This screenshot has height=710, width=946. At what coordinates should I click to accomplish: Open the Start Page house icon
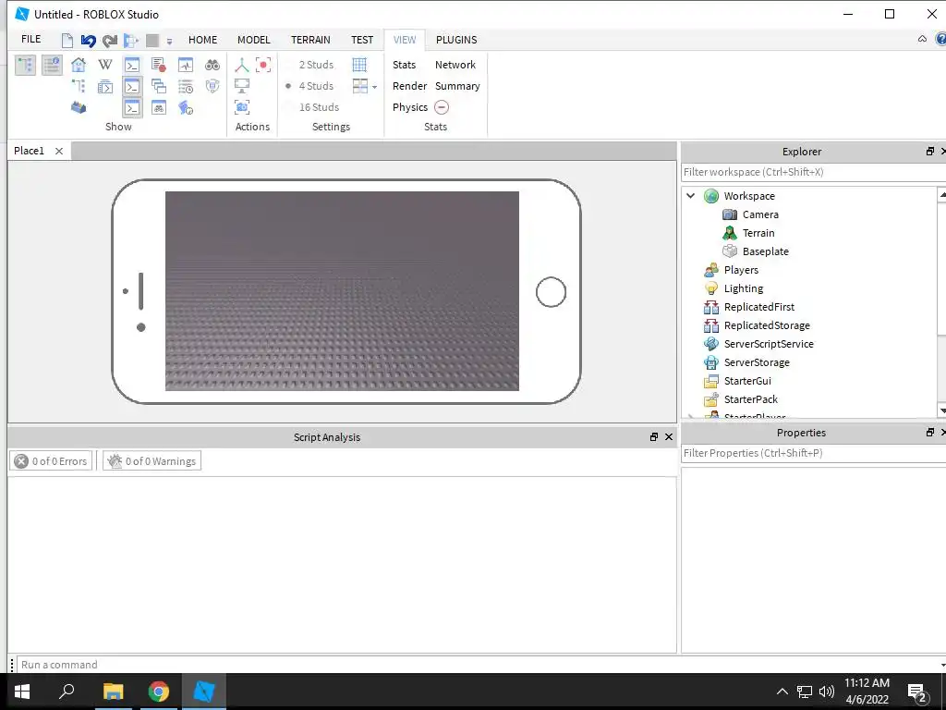[79, 65]
